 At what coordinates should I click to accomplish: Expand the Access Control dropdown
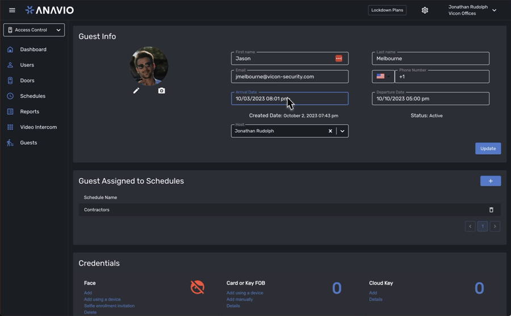click(x=34, y=30)
